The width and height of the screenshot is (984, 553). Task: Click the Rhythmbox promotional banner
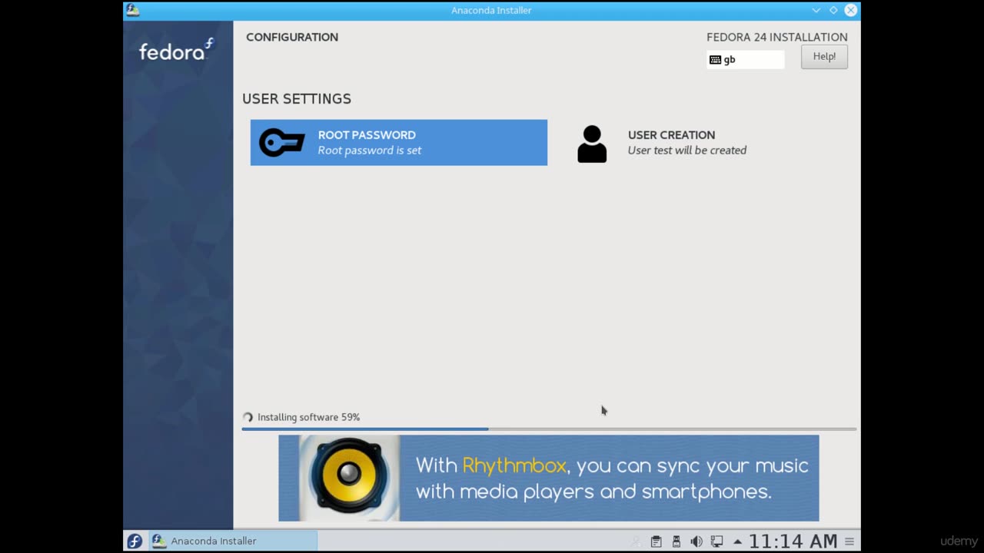click(x=548, y=478)
